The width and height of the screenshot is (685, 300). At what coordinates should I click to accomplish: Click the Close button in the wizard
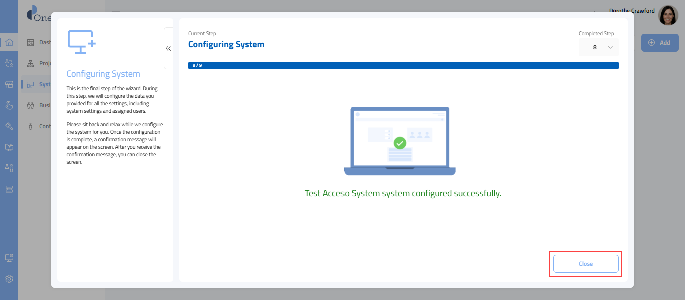click(585, 264)
